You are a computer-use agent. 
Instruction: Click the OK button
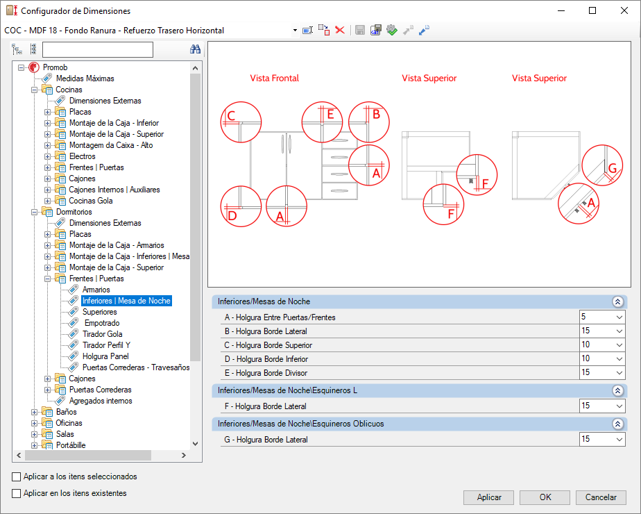click(x=545, y=497)
